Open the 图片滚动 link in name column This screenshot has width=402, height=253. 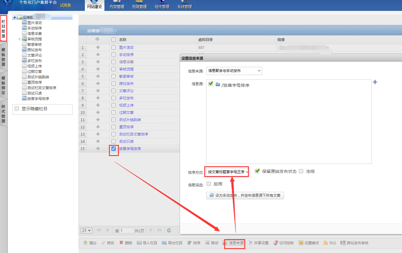pos(126,48)
